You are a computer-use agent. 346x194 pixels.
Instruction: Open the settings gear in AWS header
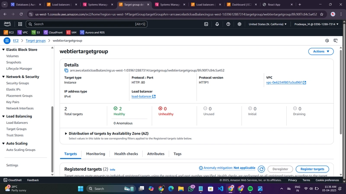click(240, 24)
